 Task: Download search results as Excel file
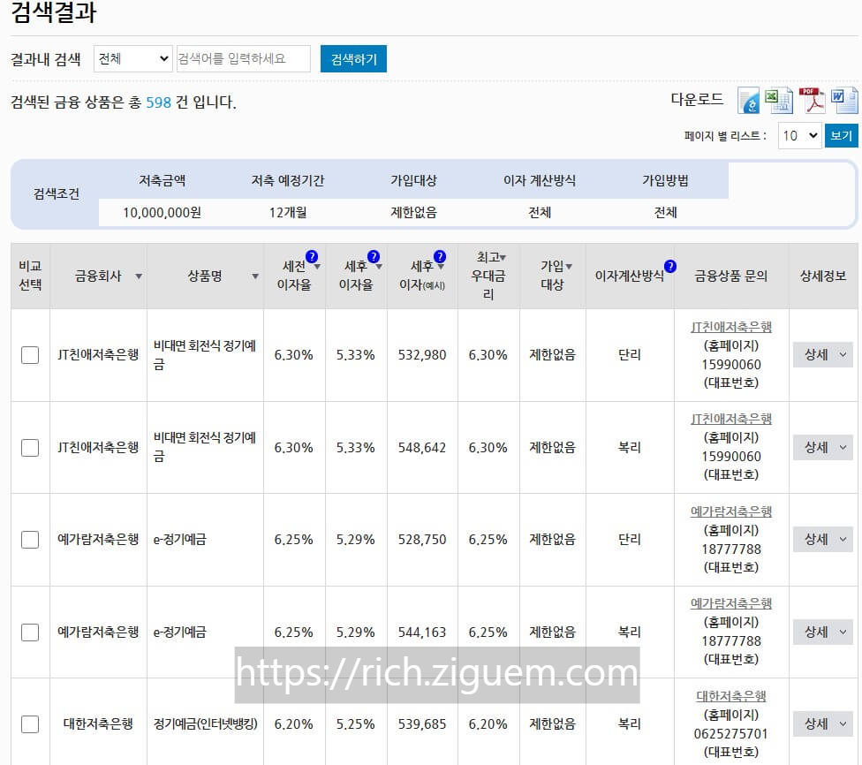point(779,100)
